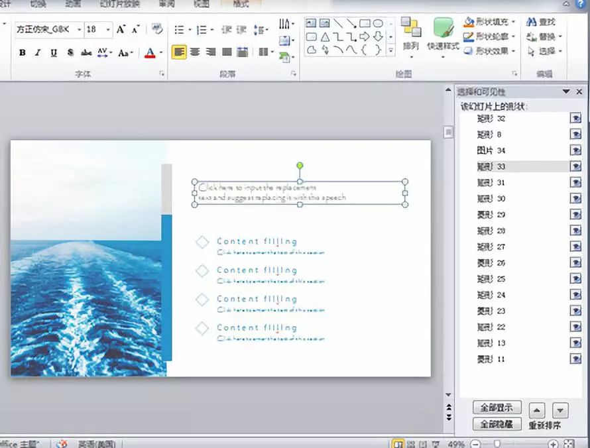
Task: Click the red font color A button
Action: click(150, 52)
